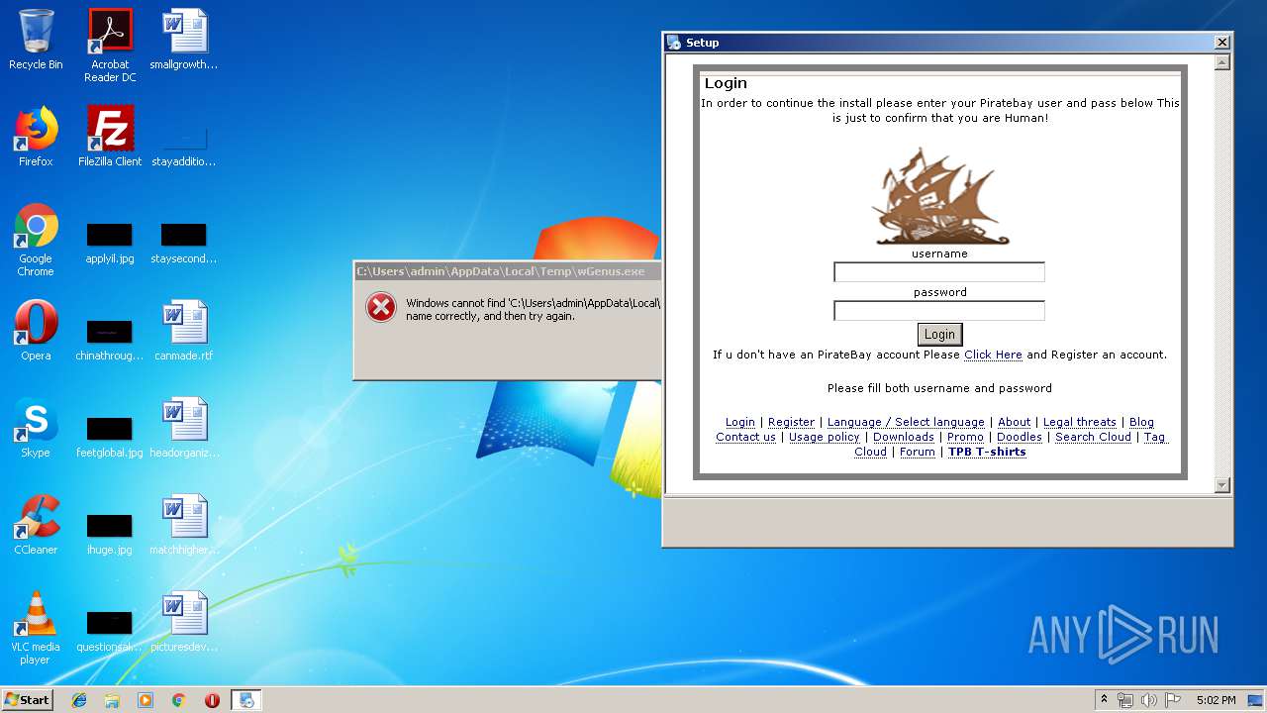
Task: Select the picturesdav Word document icon
Action: pyautogui.click(x=184, y=622)
